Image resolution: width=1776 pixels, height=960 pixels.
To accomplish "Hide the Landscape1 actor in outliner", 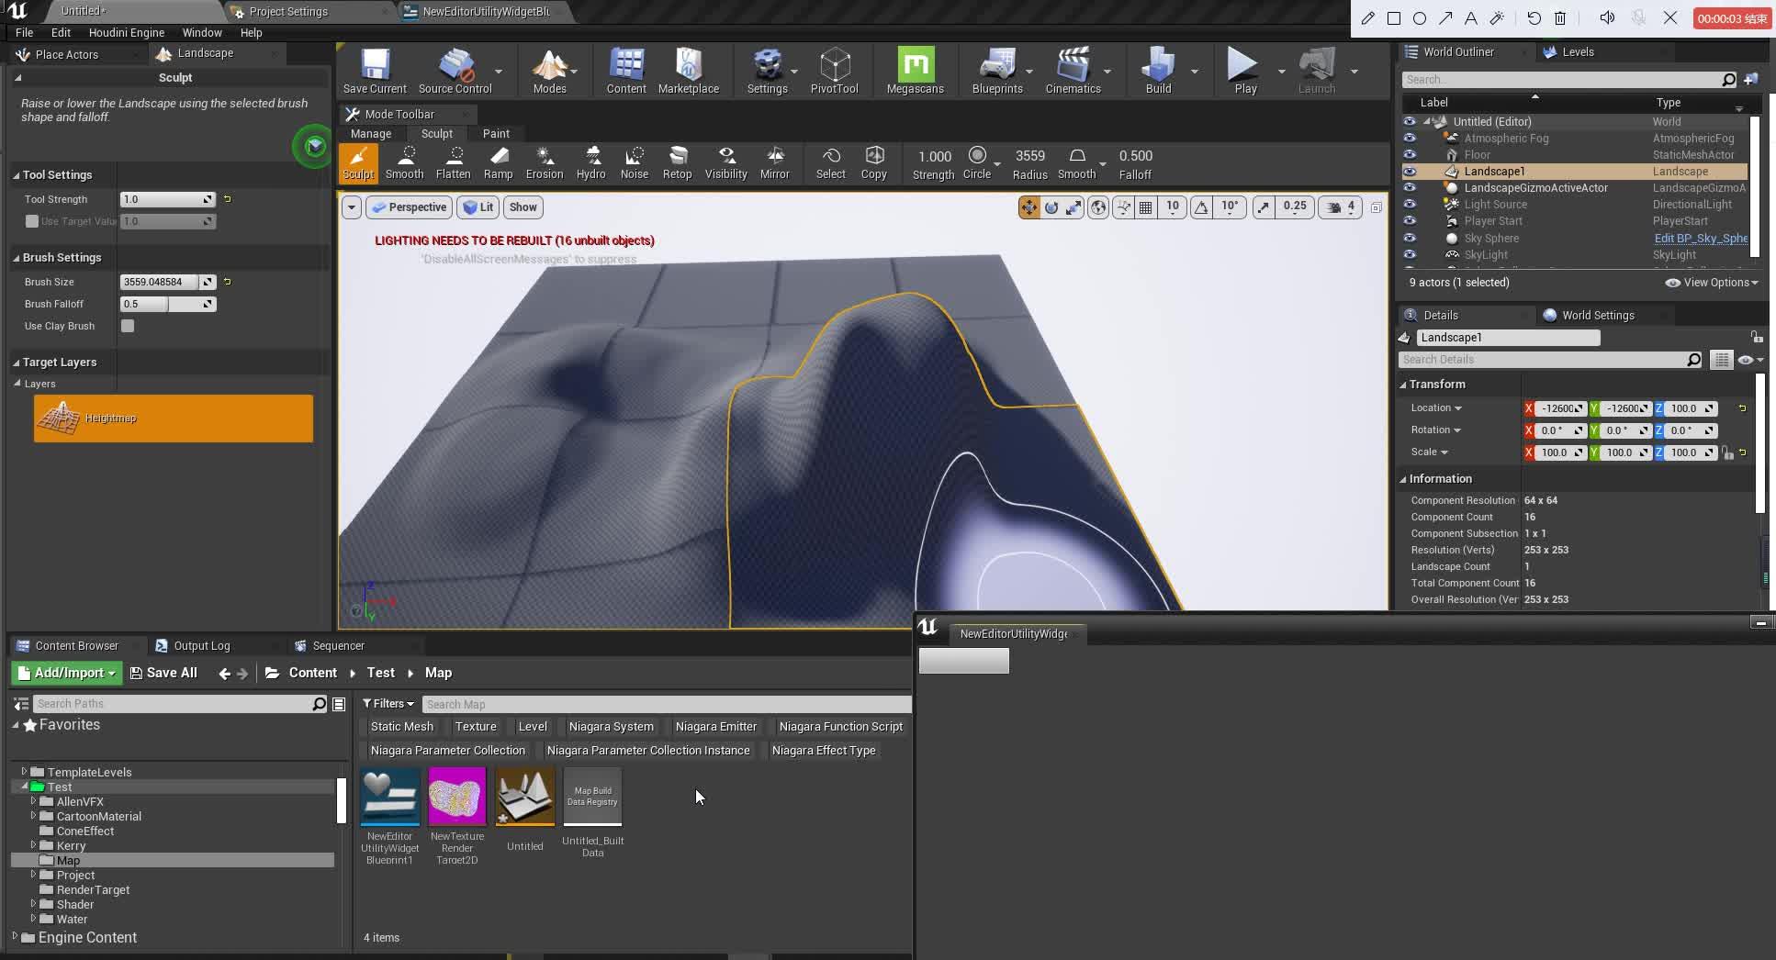I will (x=1410, y=171).
